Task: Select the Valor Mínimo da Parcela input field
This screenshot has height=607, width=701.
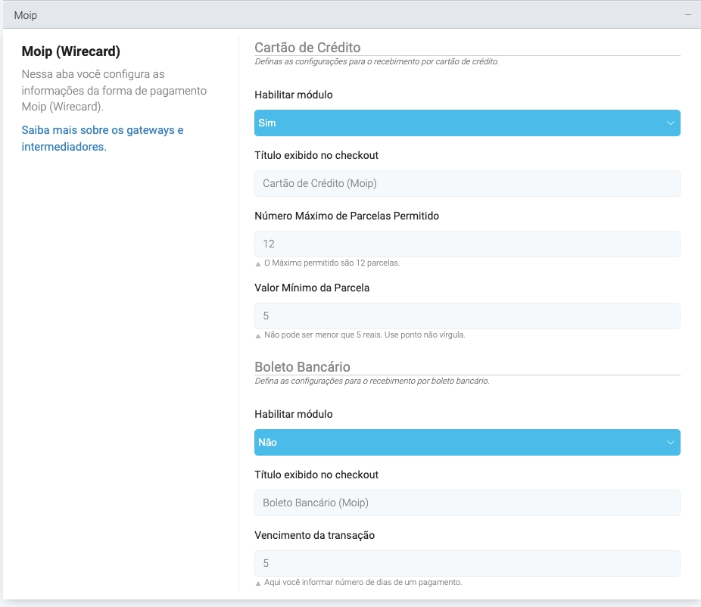Action: click(467, 316)
